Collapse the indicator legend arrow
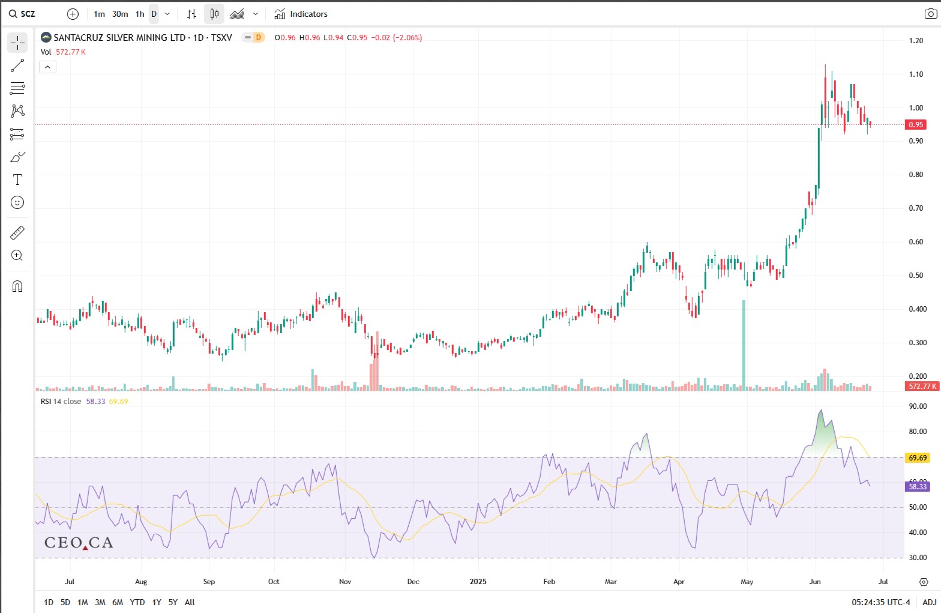This screenshot has width=941, height=613. (47, 67)
